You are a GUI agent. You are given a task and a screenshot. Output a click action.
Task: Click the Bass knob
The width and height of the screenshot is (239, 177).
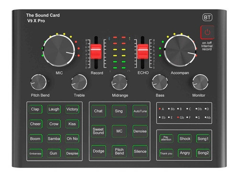[x=160, y=83]
